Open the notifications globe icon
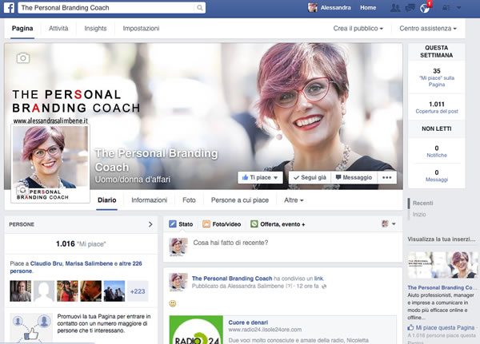Screen dimensions: 480x344 point(425,8)
